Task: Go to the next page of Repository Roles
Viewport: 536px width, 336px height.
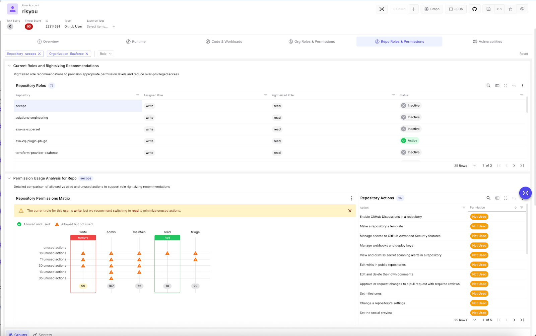Action: pyautogui.click(x=514, y=165)
